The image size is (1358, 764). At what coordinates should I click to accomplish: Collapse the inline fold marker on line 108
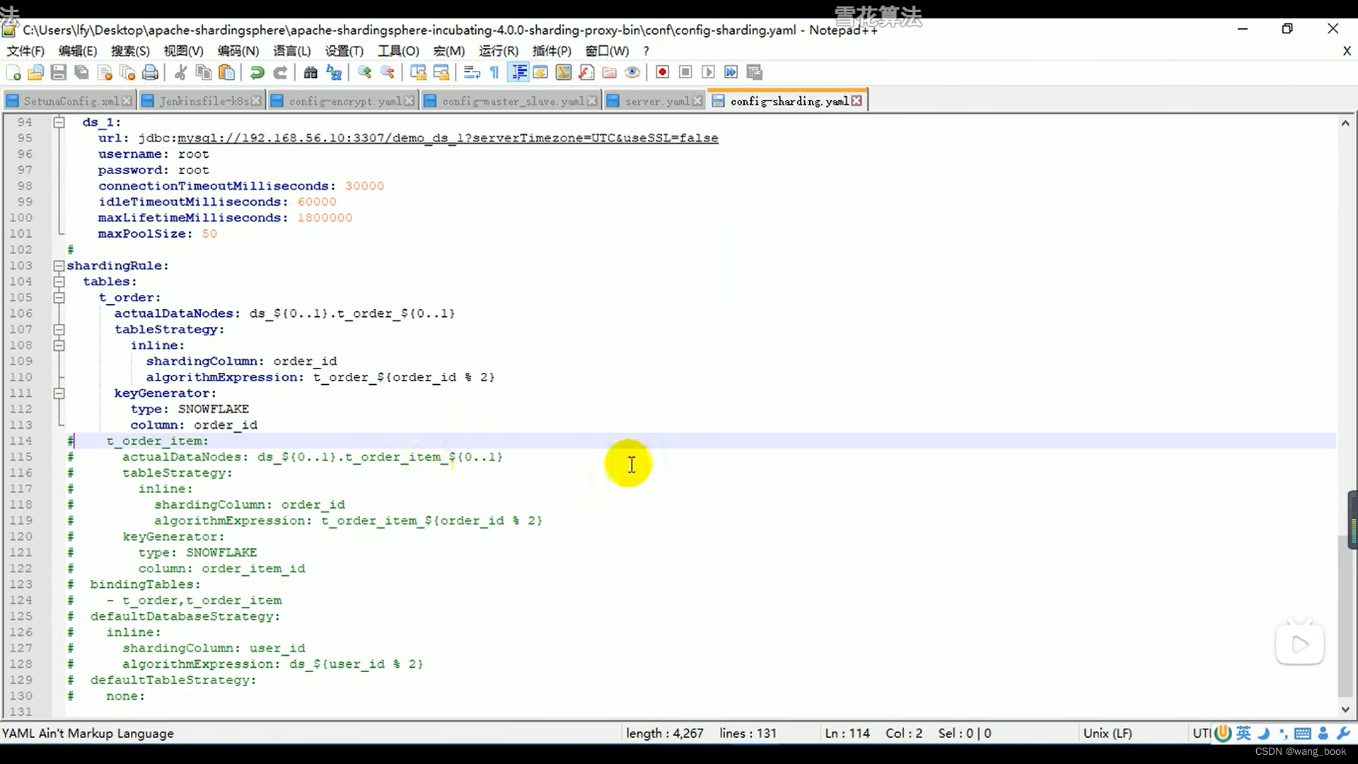tap(59, 345)
